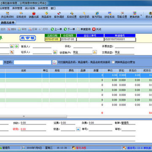
Task: Open 供应商资料 supplier info toolbar icon
Action: pos(7,15)
